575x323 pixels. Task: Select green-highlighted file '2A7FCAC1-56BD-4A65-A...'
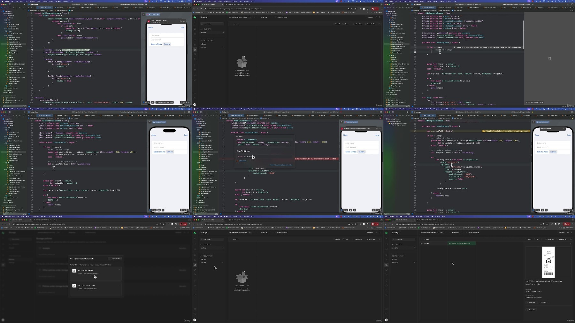tap(462, 243)
